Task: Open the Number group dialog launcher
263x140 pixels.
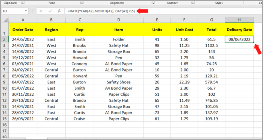Action: (192, 3)
